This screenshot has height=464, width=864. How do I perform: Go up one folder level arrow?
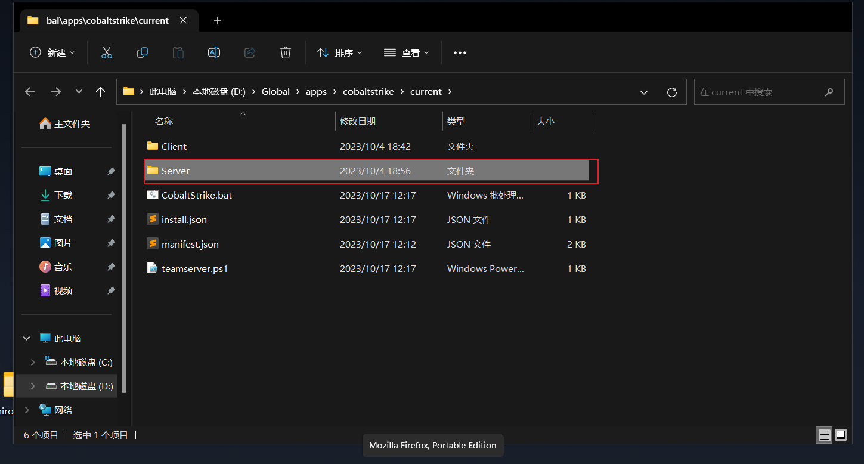click(x=100, y=92)
